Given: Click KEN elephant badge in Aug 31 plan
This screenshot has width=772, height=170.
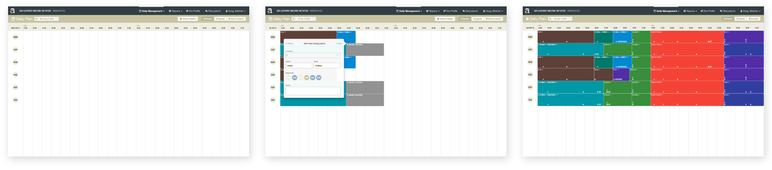Looking at the screenshot, I should (x=15, y=62).
